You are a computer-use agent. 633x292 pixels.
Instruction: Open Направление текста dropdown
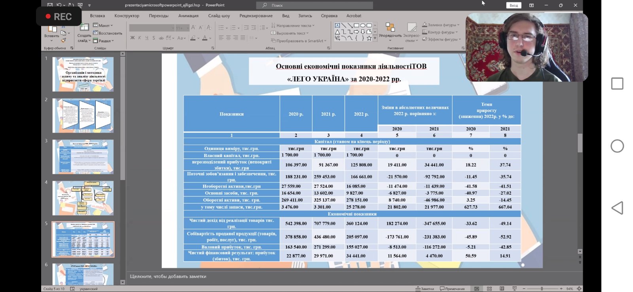click(x=293, y=25)
